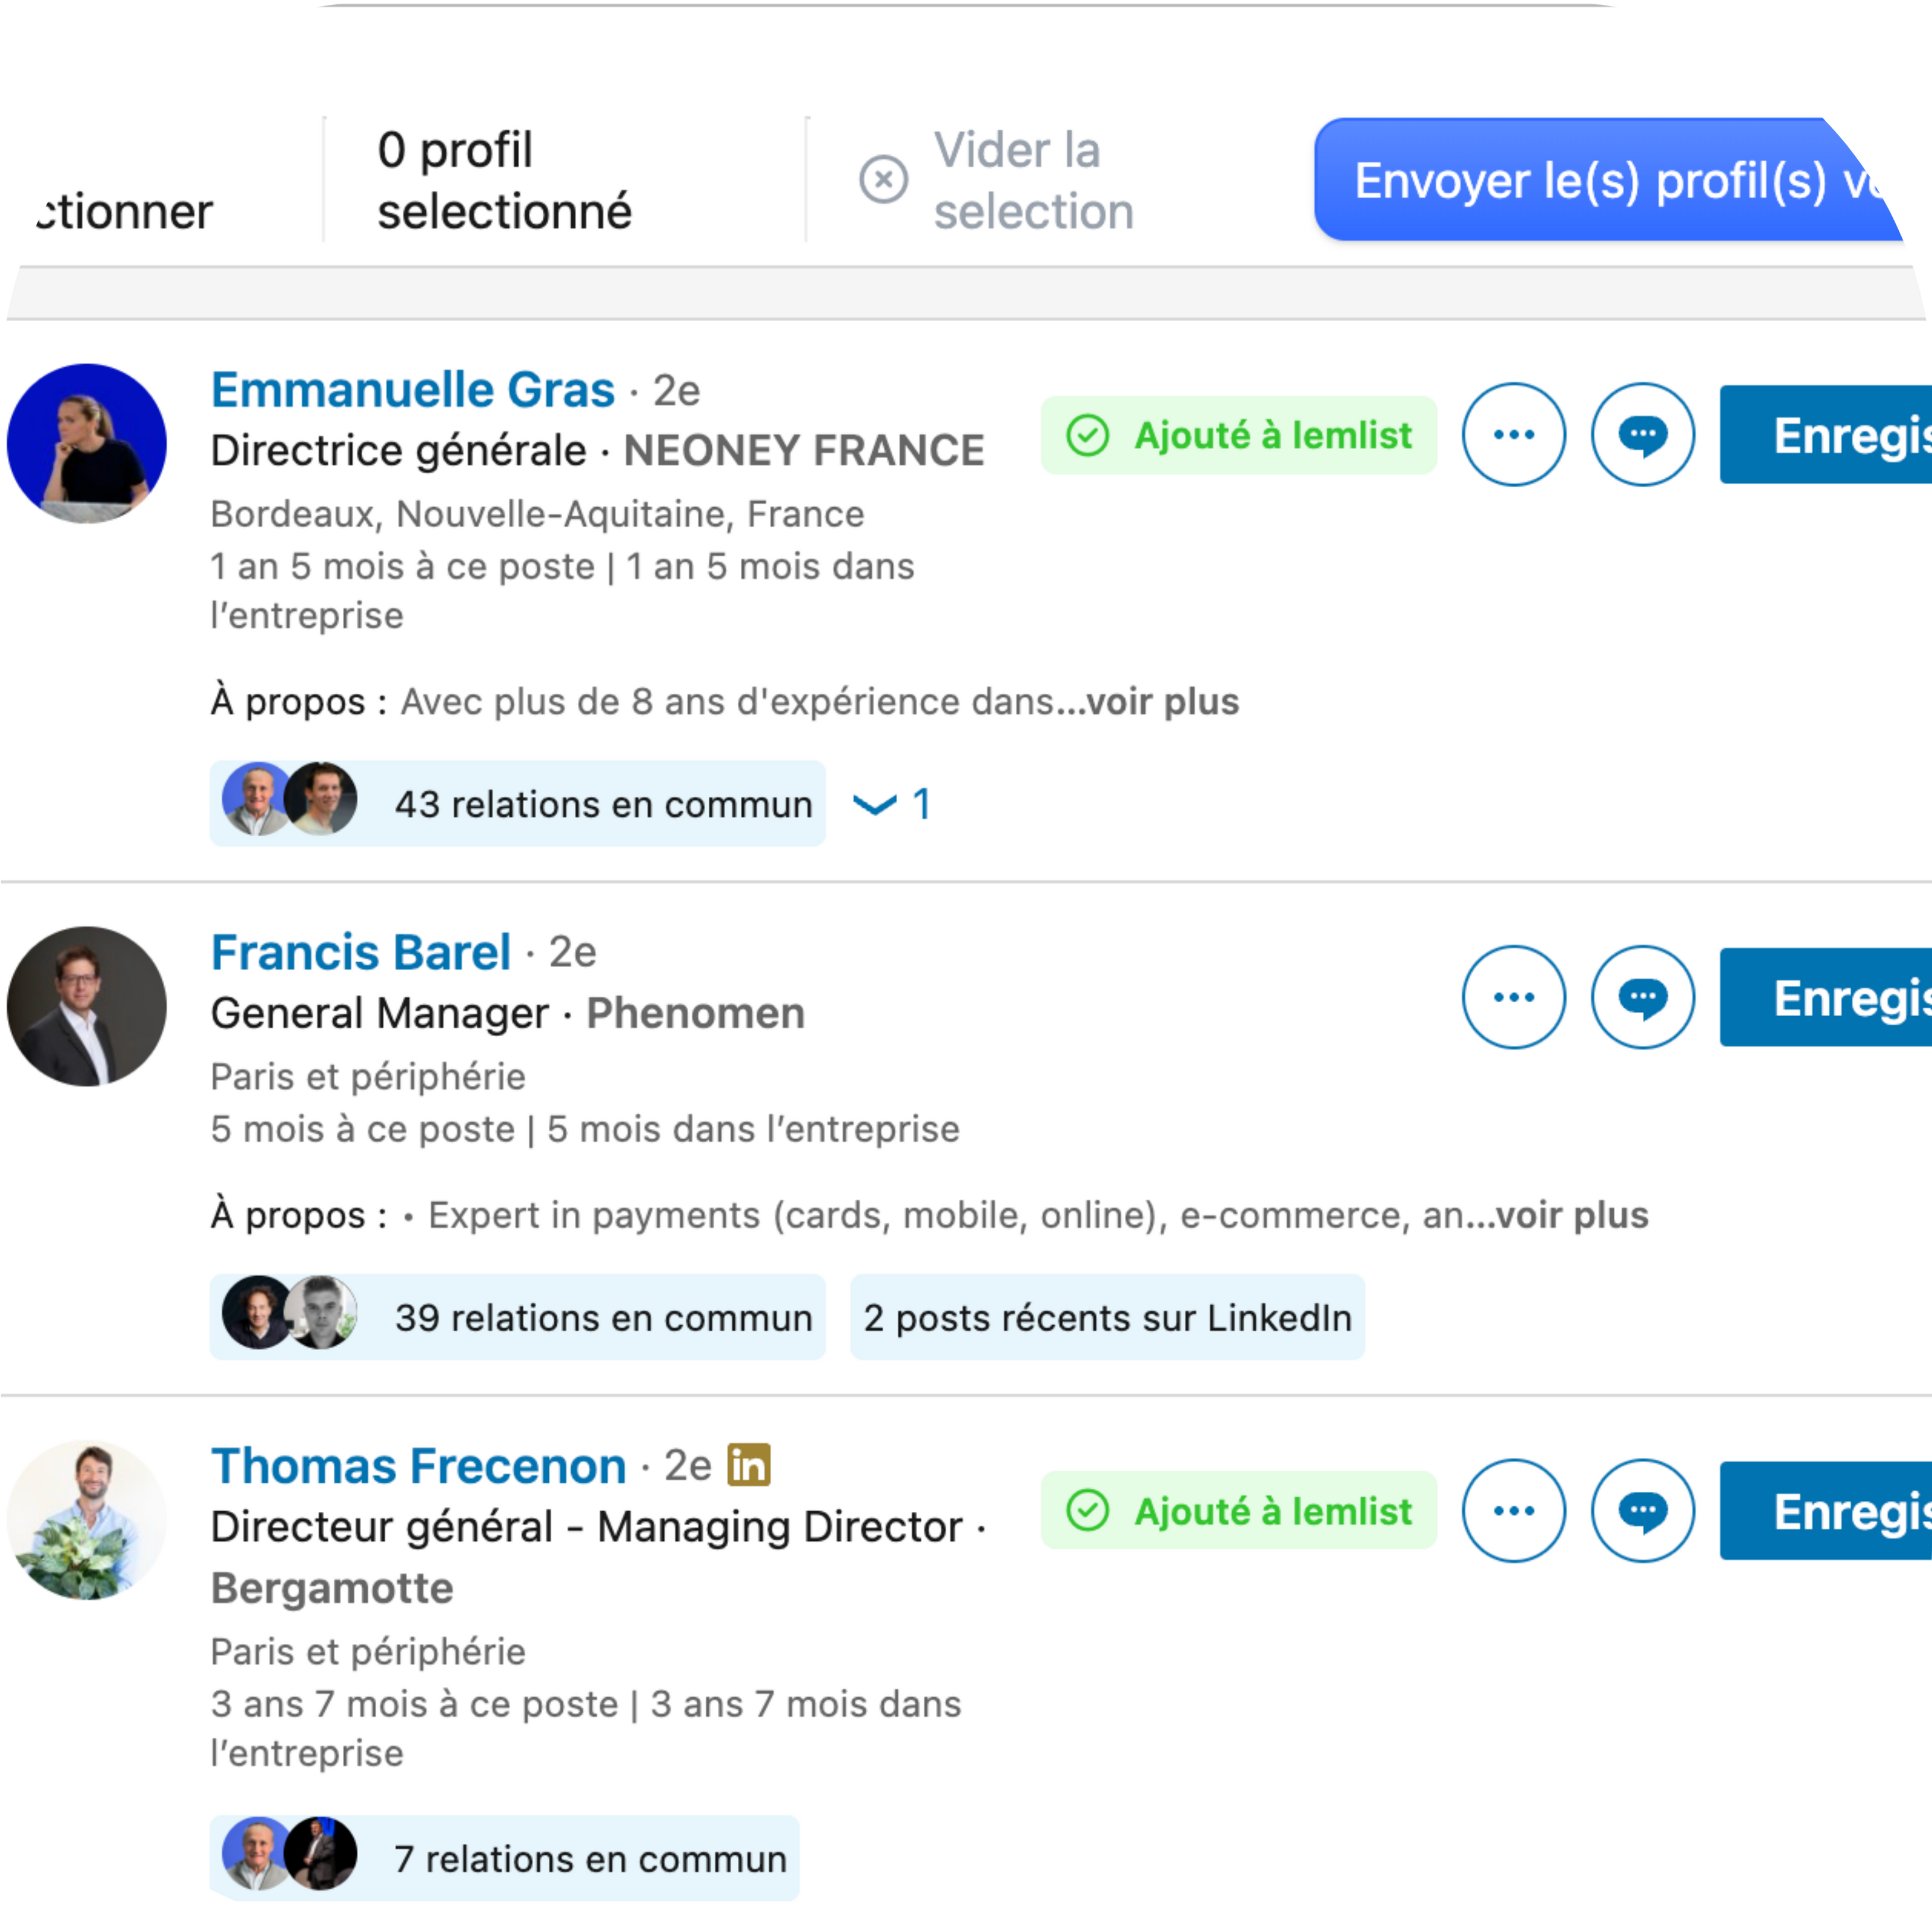
Task: Click Ajouté à lemlist badge for Thomas Frecenon
Action: (1238, 1510)
